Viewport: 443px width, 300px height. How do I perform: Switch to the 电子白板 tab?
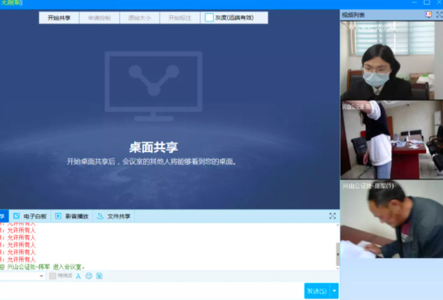tap(30, 216)
